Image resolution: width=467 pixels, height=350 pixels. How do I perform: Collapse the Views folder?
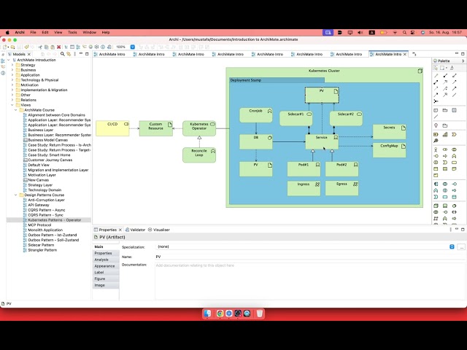pos(12,105)
